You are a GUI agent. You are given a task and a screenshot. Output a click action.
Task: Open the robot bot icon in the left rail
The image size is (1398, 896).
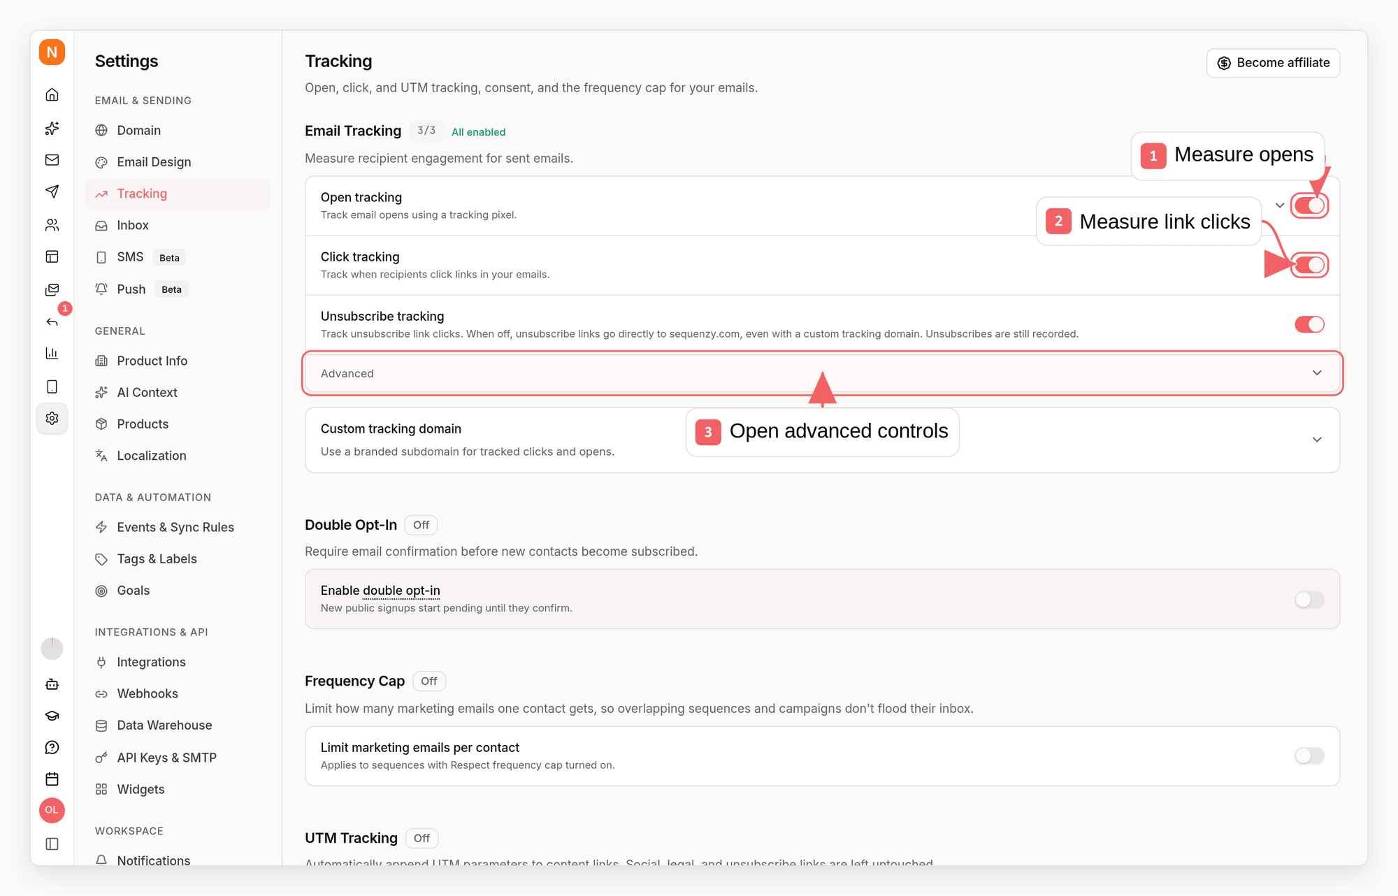pyautogui.click(x=52, y=684)
